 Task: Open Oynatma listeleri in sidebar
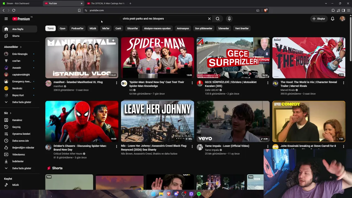(19, 134)
